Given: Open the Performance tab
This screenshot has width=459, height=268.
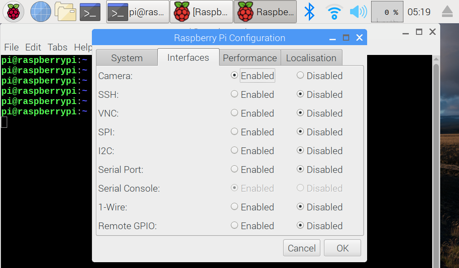Looking at the screenshot, I should pyautogui.click(x=250, y=58).
